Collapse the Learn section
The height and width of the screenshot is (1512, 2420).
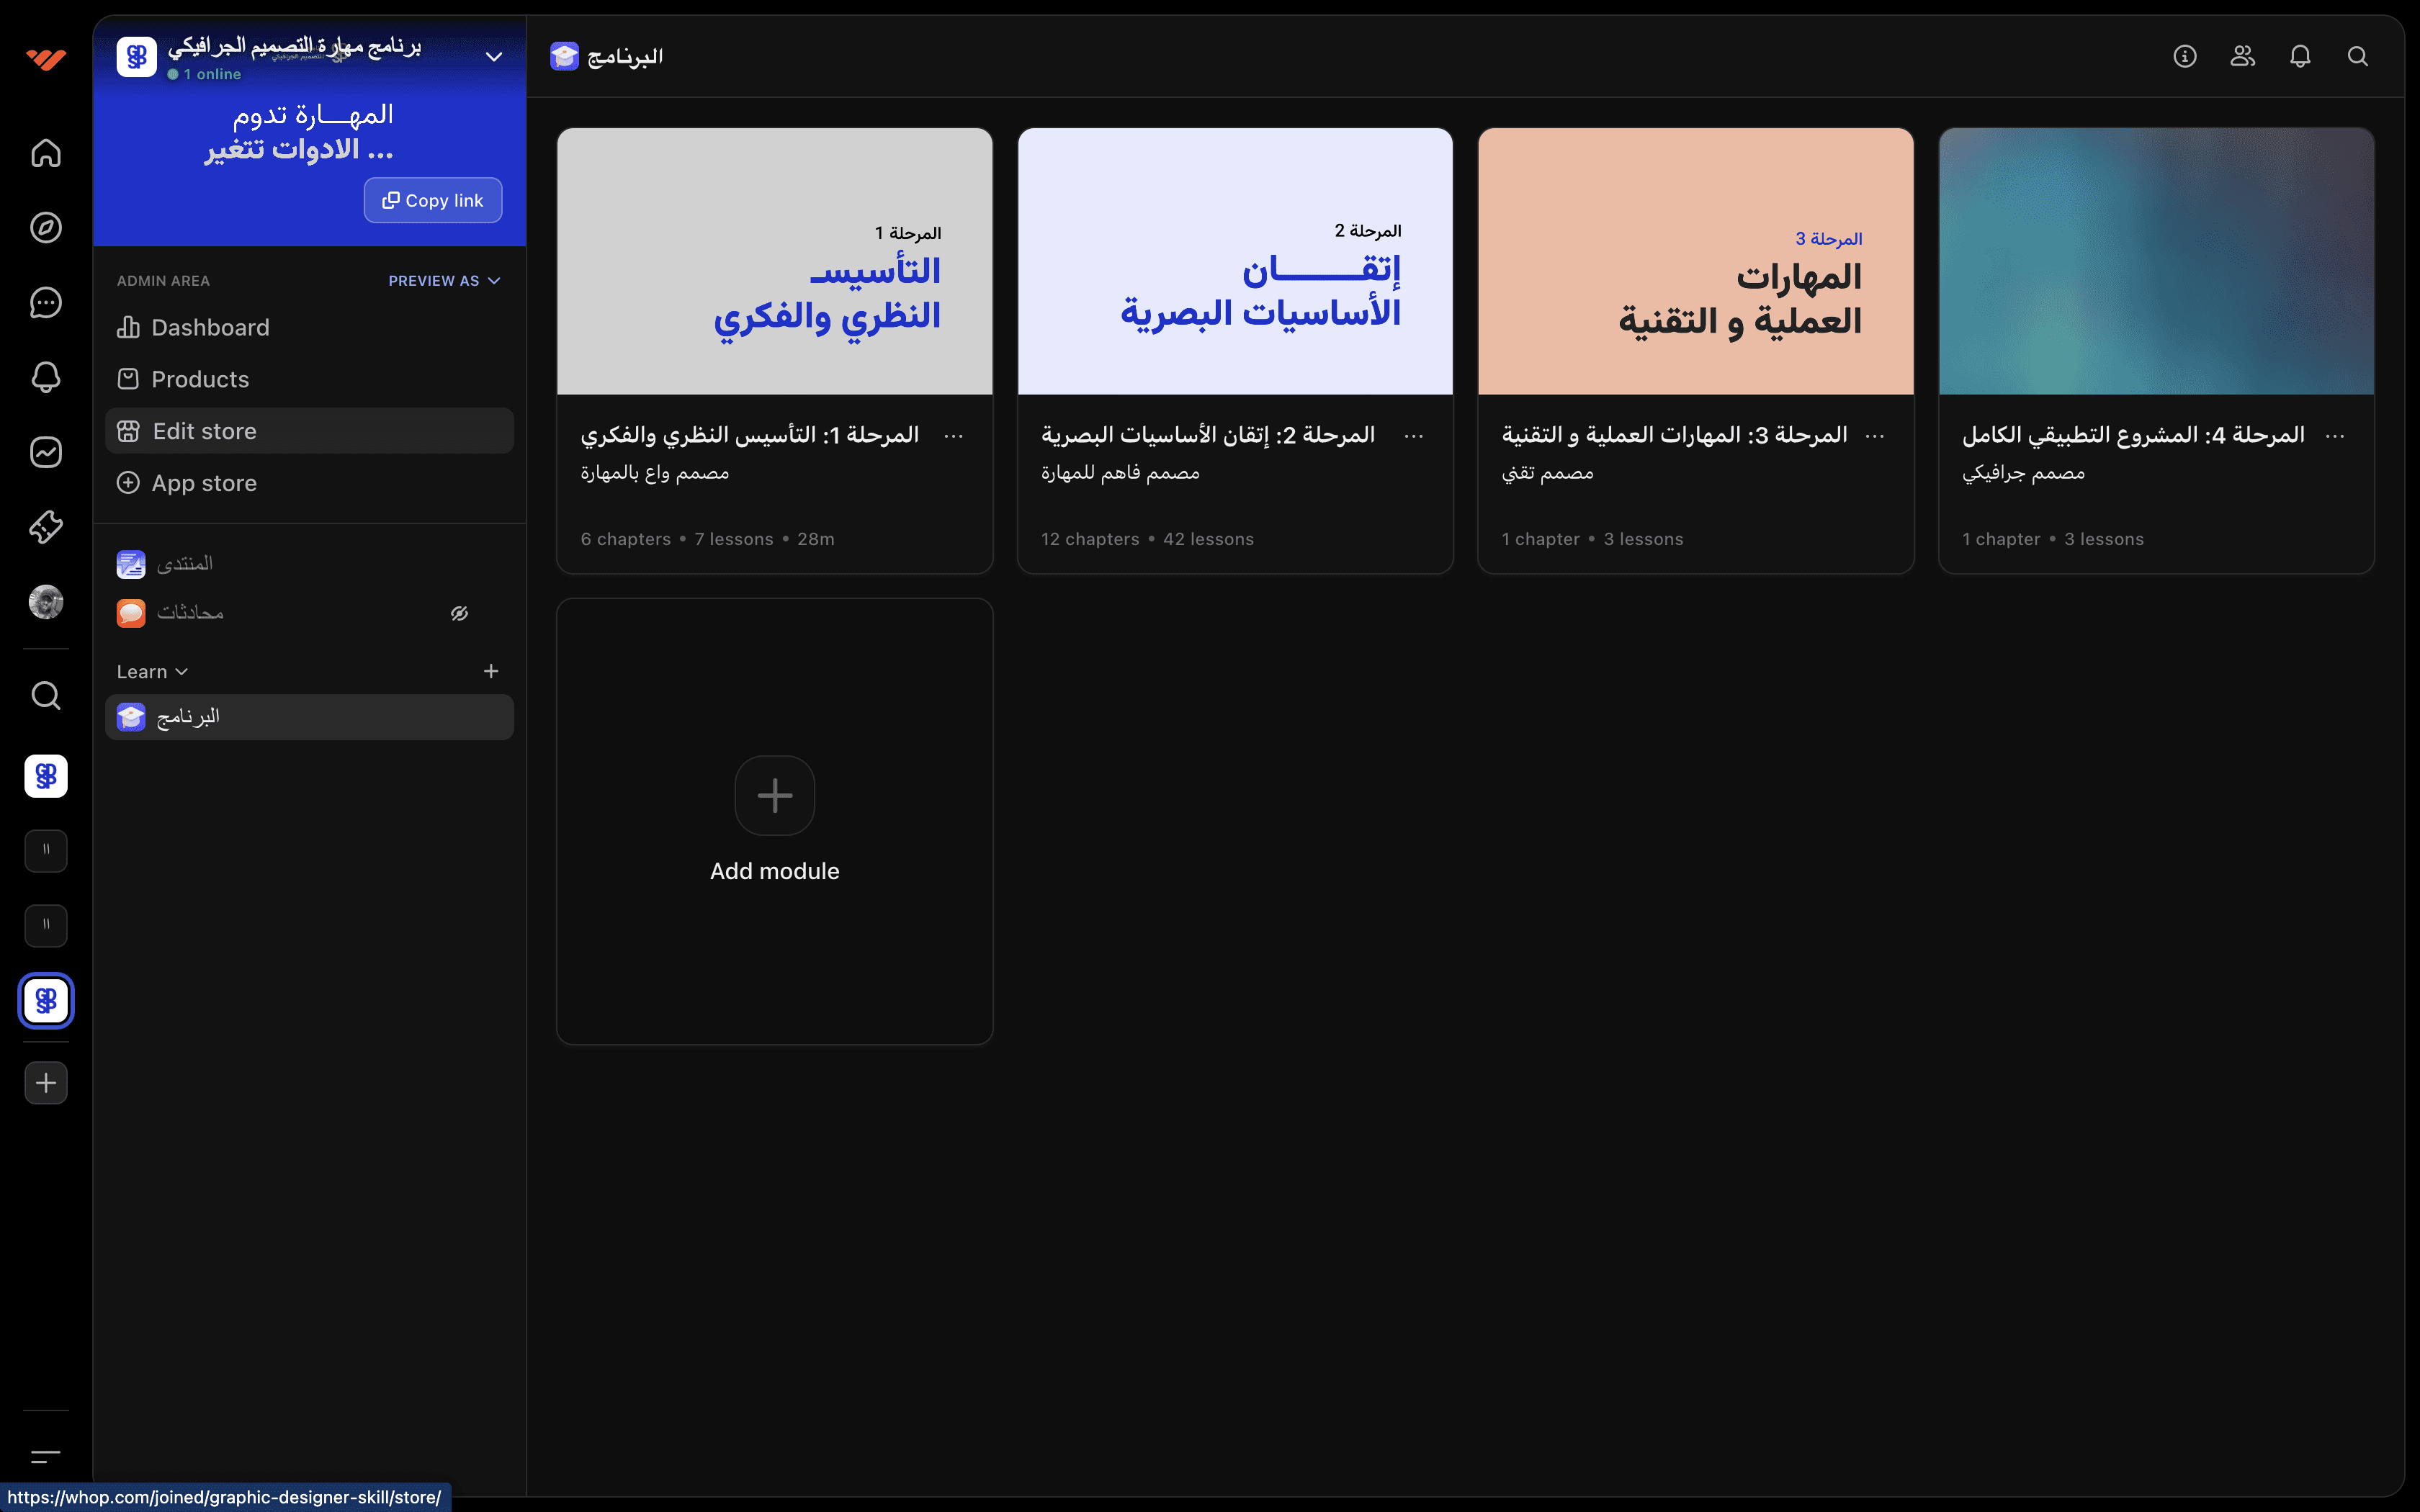tap(152, 672)
